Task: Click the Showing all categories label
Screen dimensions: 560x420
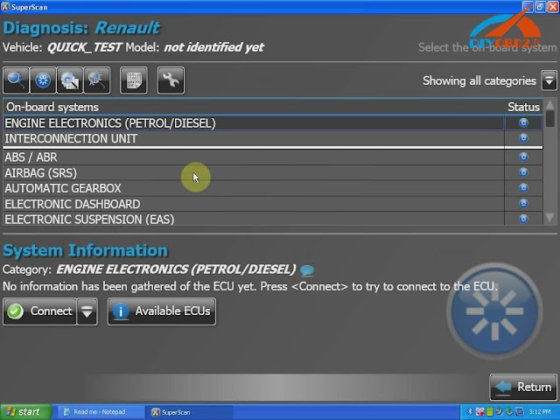Action: click(x=479, y=80)
